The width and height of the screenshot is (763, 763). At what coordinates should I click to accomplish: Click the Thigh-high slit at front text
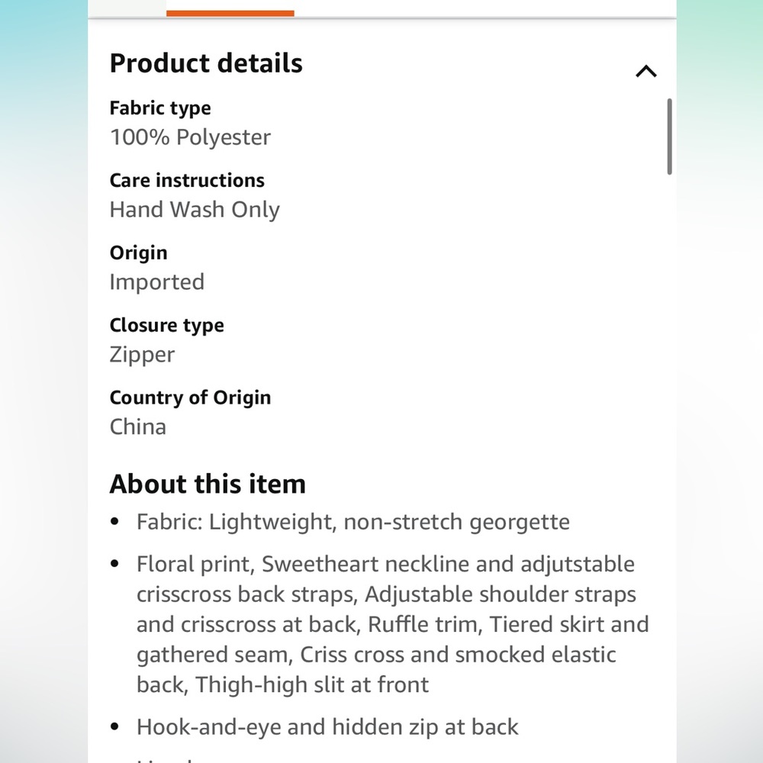coord(312,684)
